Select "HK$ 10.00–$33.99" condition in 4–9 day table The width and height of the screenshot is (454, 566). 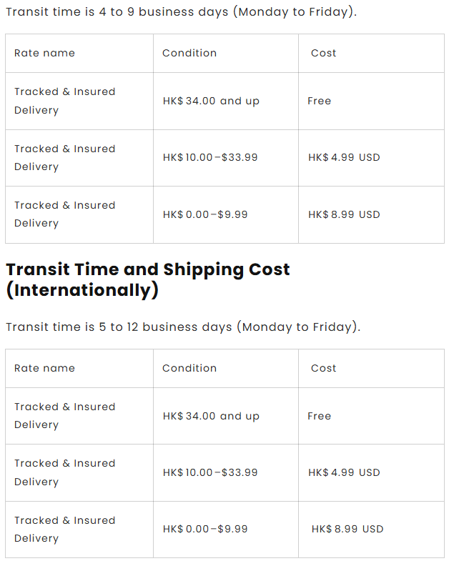[x=210, y=157]
